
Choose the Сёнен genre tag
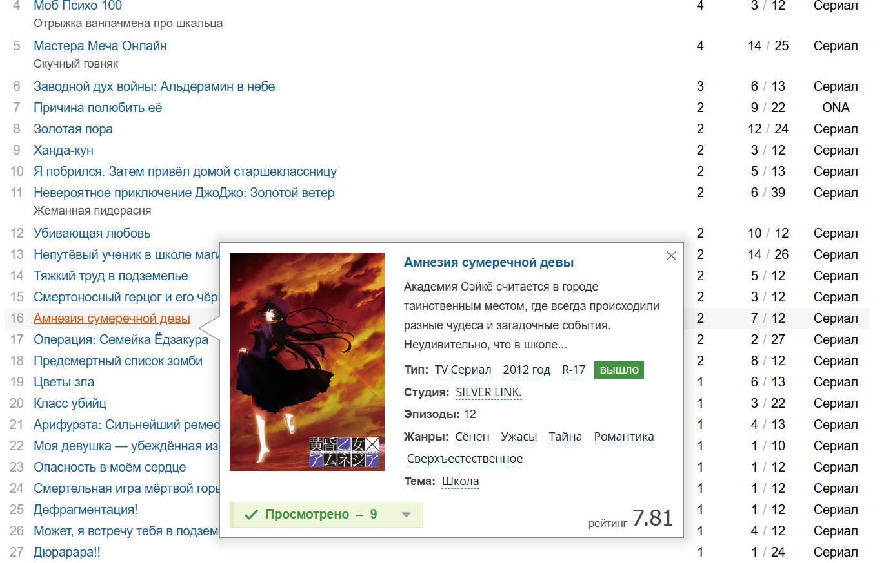(472, 437)
